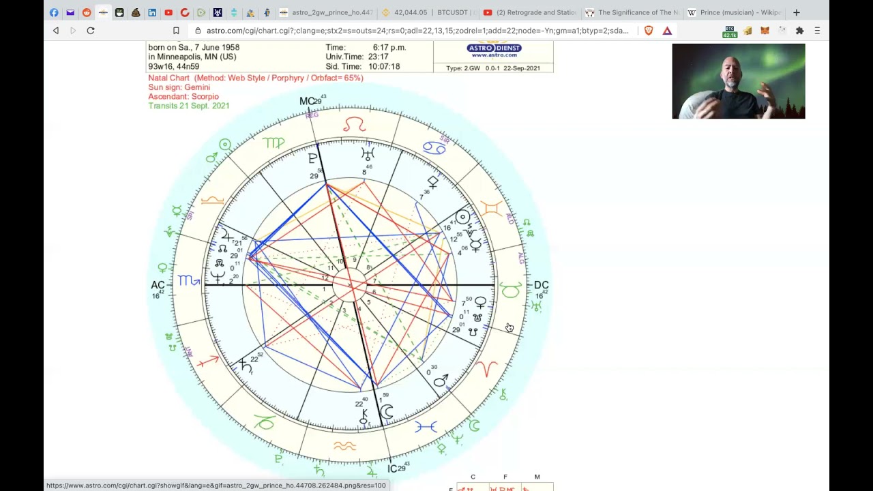Image resolution: width=873 pixels, height=491 pixels.
Task: Click the natal Pluto symbol
Action: [313, 158]
